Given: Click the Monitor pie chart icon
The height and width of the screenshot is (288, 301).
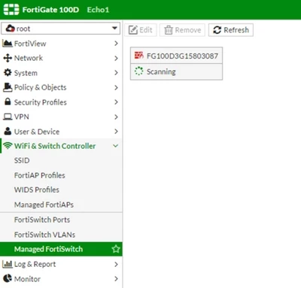Looking at the screenshot, I should tap(8, 278).
